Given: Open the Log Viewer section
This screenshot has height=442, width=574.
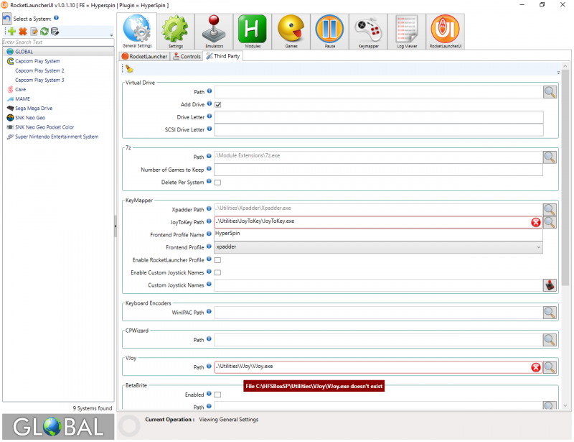Looking at the screenshot, I should pyautogui.click(x=407, y=32).
